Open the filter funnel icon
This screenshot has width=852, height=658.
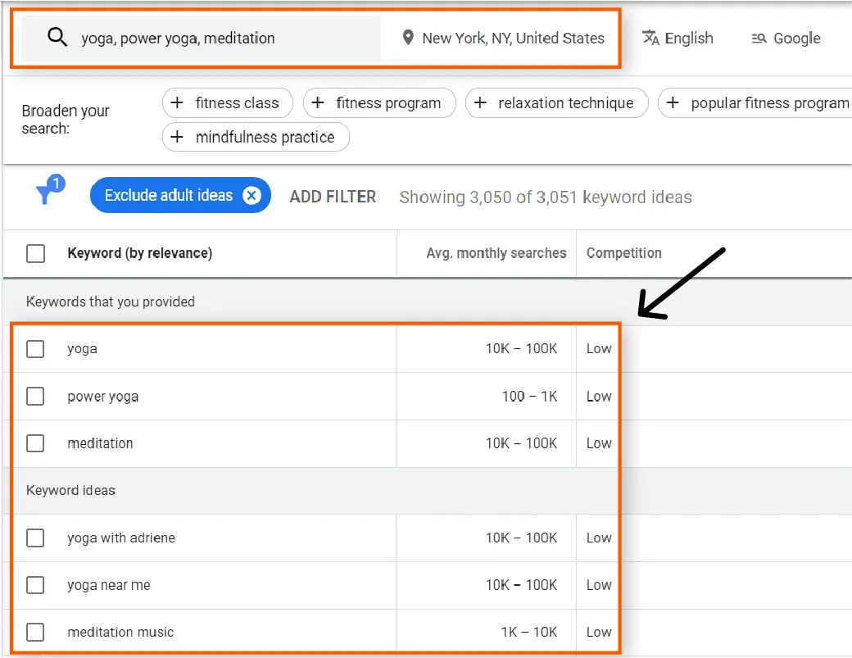tap(46, 194)
